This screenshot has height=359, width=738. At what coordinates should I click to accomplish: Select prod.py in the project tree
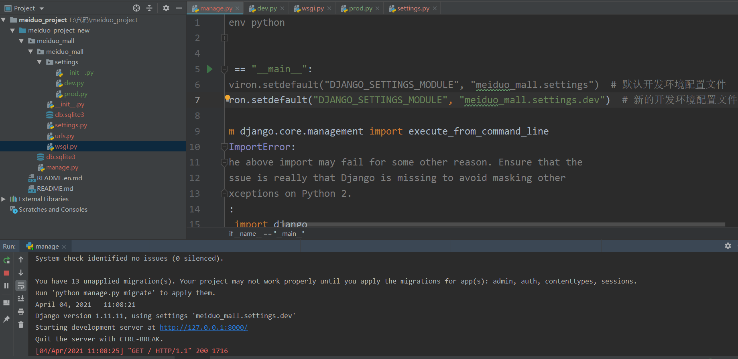point(75,94)
